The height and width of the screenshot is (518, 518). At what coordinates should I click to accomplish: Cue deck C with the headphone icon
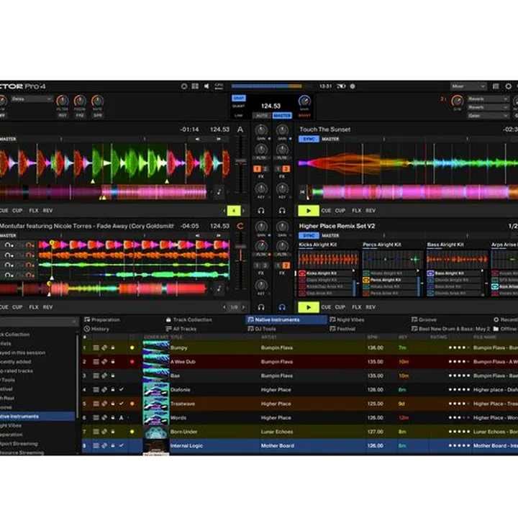pos(261,307)
